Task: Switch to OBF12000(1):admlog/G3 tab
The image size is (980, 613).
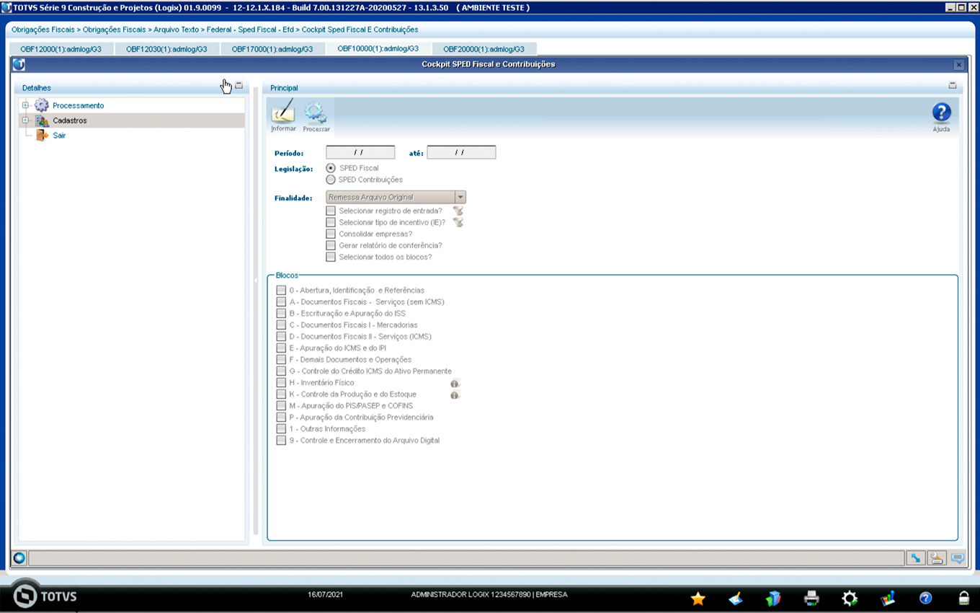Action: tap(61, 49)
